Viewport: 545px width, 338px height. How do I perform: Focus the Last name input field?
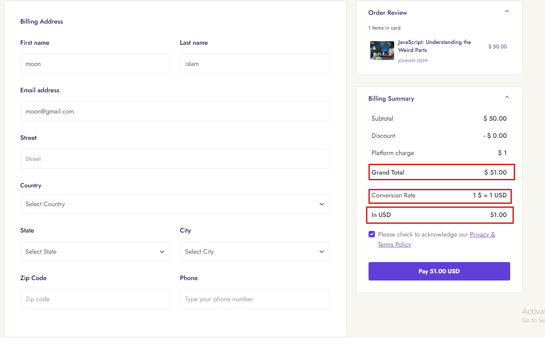[255, 64]
